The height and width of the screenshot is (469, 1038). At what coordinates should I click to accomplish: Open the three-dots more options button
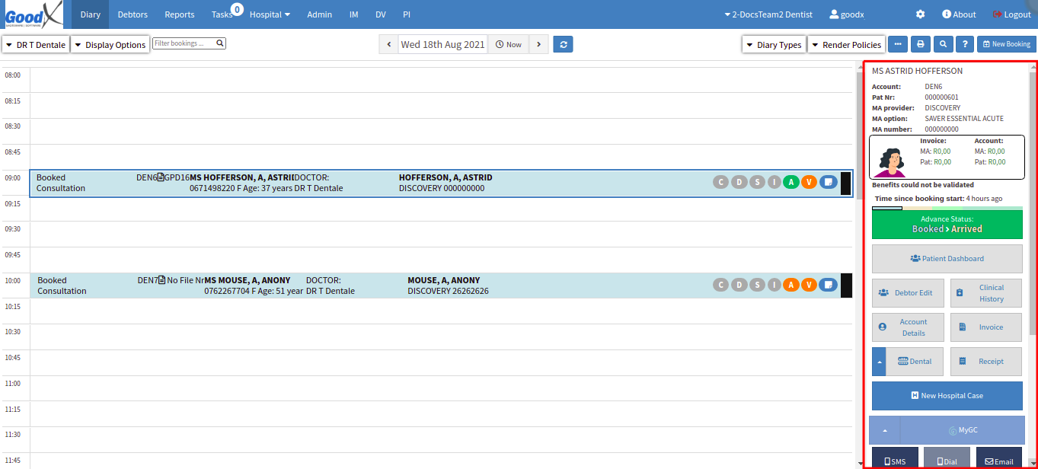click(x=898, y=45)
